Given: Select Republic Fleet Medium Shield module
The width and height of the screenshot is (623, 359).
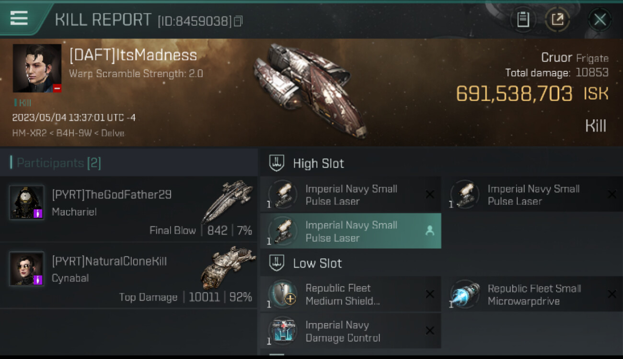Looking at the screenshot, I should 350,294.
